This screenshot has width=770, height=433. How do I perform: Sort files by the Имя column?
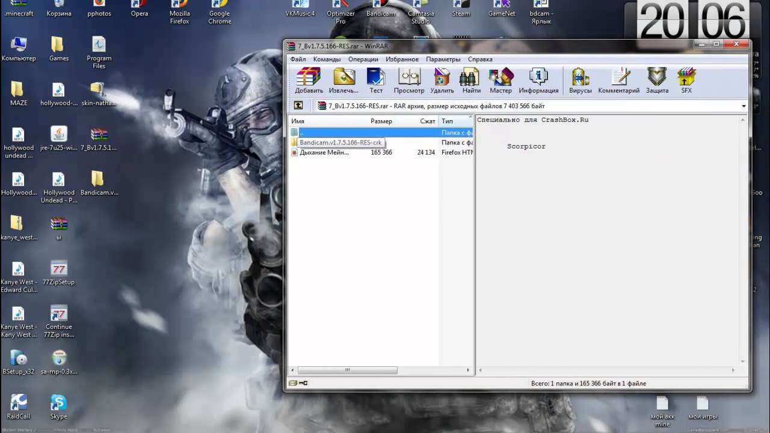[327, 121]
